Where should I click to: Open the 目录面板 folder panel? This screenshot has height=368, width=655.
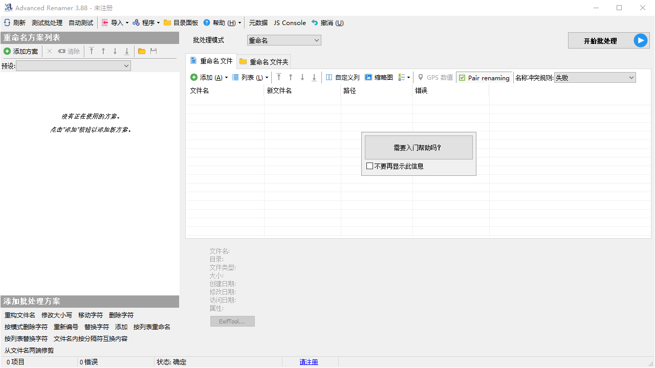181,23
